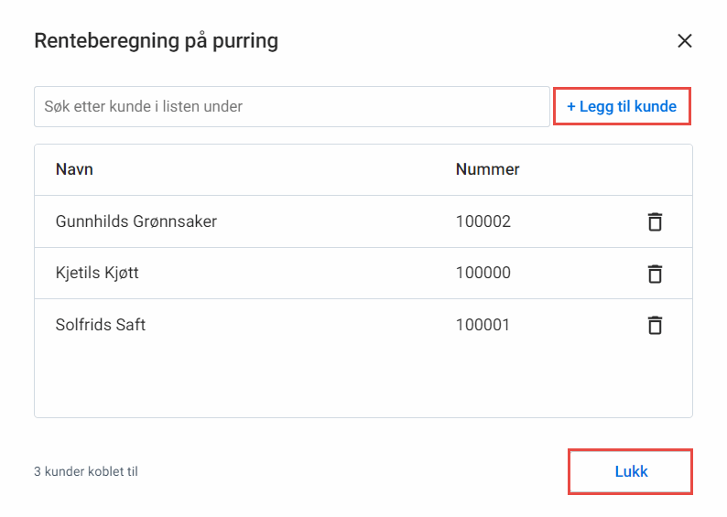Click blank footer space left of Lukk

pyautogui.click(x=353, y=471)
